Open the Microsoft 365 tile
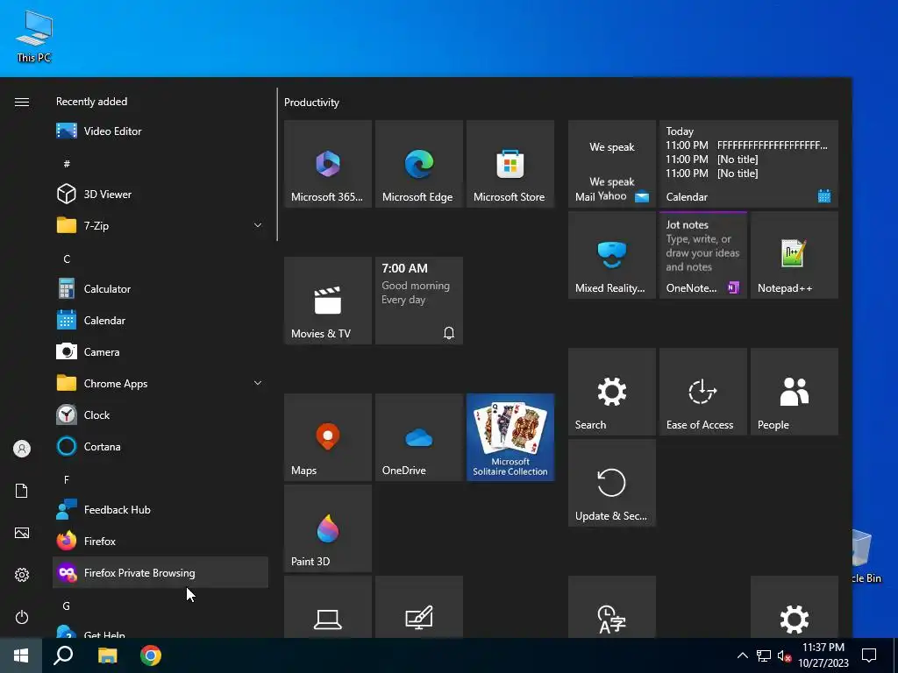Screen dimensions: 898x673 [328, 164]
